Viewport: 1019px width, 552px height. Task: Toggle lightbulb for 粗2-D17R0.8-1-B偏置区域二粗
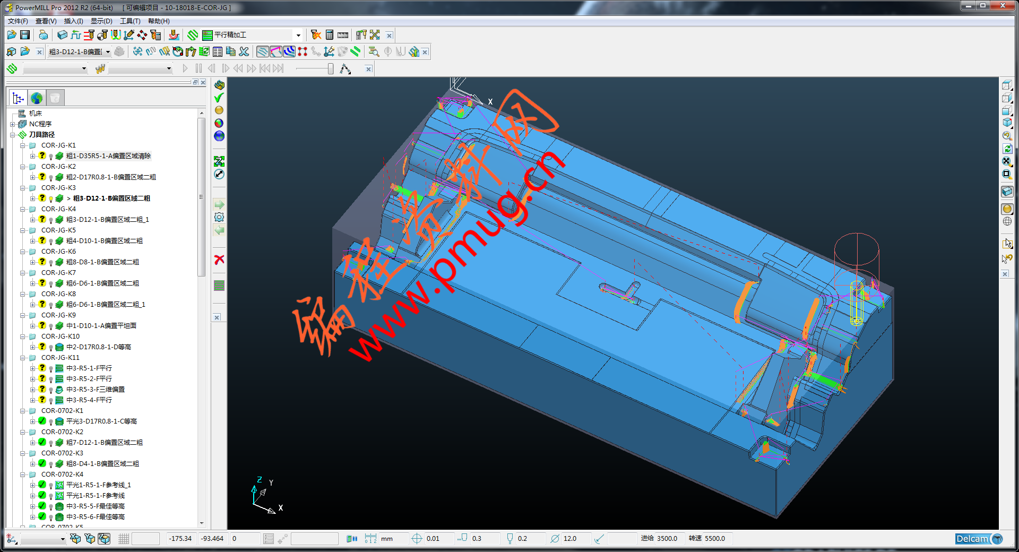[51, 178]
